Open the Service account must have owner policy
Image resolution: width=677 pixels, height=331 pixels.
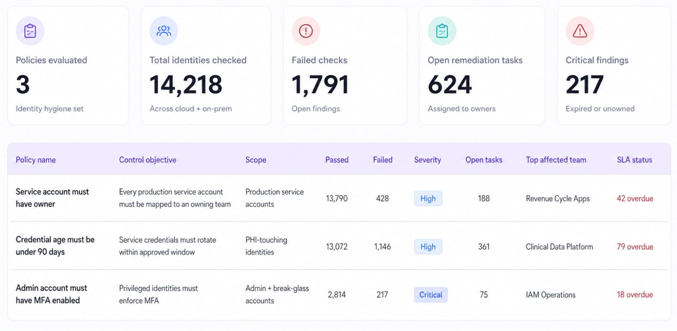[52, 198]
